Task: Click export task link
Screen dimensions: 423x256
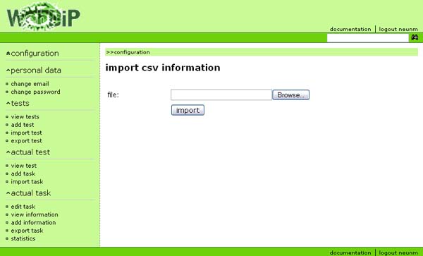Action: 27,231
